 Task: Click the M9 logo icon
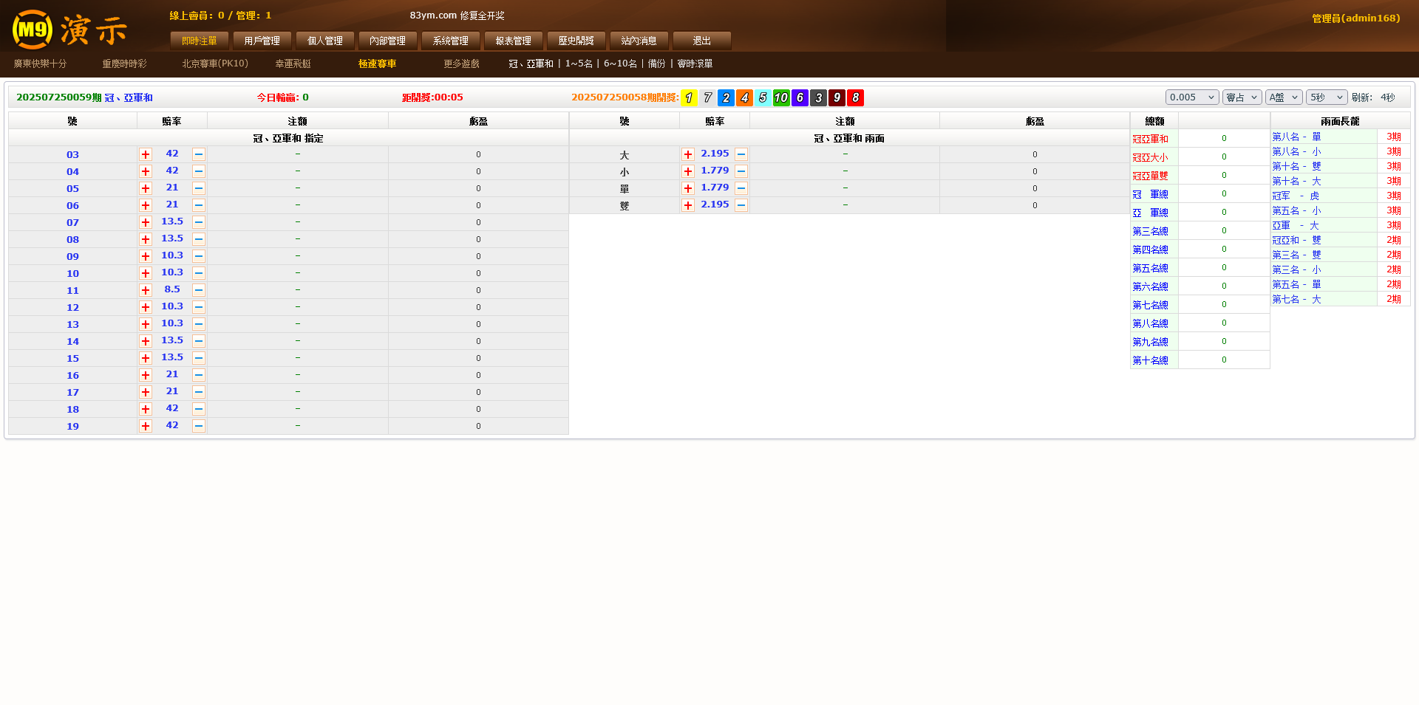[33, 30]
